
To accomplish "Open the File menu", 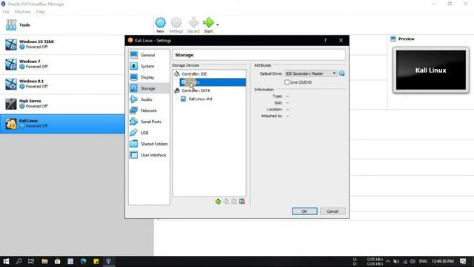I will (x=6, y=12).
